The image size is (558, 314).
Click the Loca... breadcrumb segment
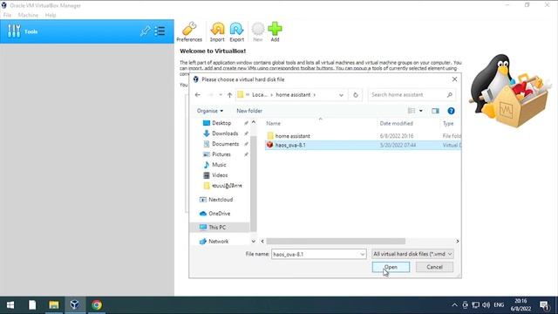pos(260,95)
